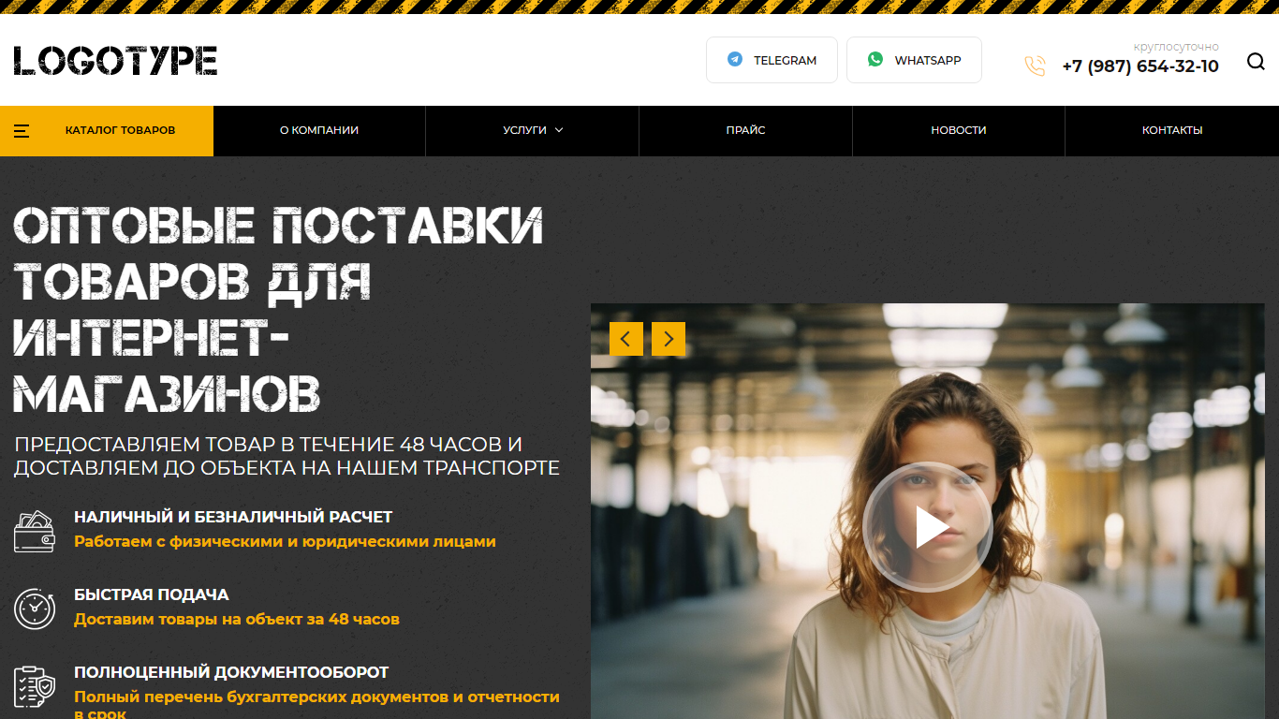Image resolution: width=1279 pixels, height=719 pixels.
Task: Click 'Полный перечень бухгалтерских документов' text
Action: [x=316, y=705]
